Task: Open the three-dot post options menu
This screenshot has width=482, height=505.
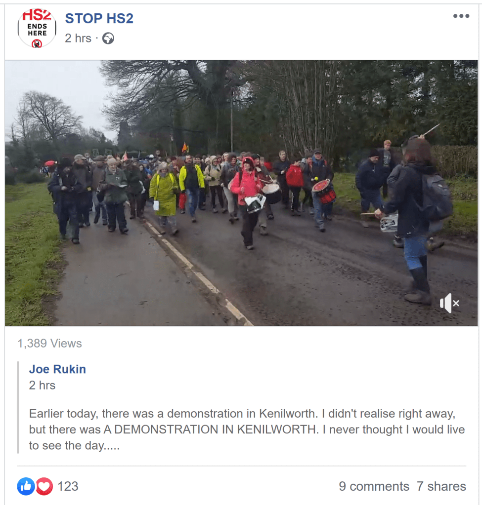Action: (461, 16)
